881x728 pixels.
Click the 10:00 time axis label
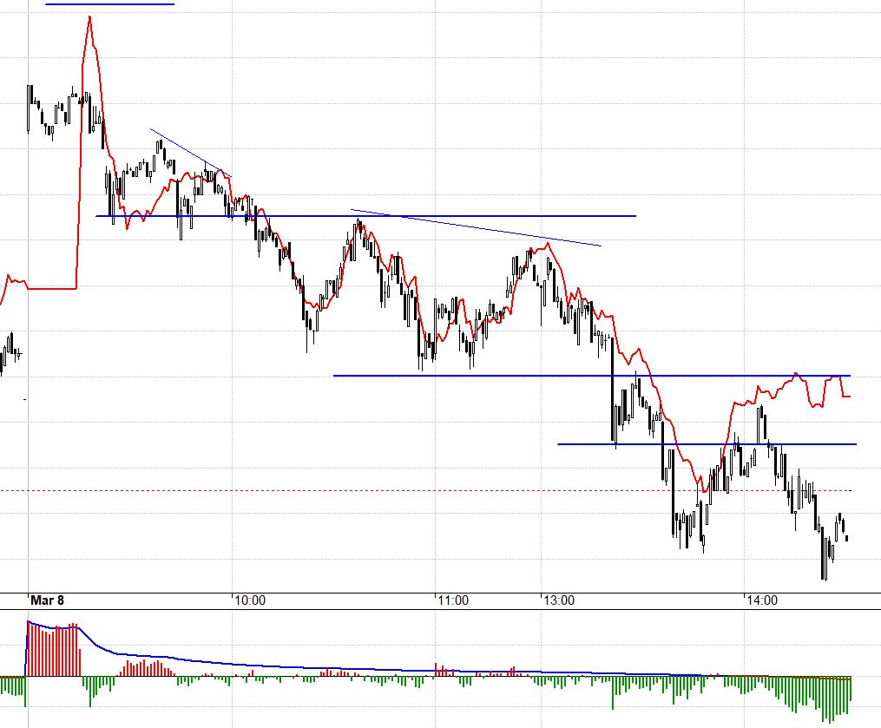click(x=250, y=600)
